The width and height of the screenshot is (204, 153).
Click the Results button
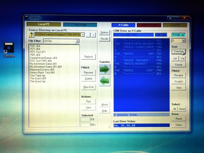(x=104, y=39)
